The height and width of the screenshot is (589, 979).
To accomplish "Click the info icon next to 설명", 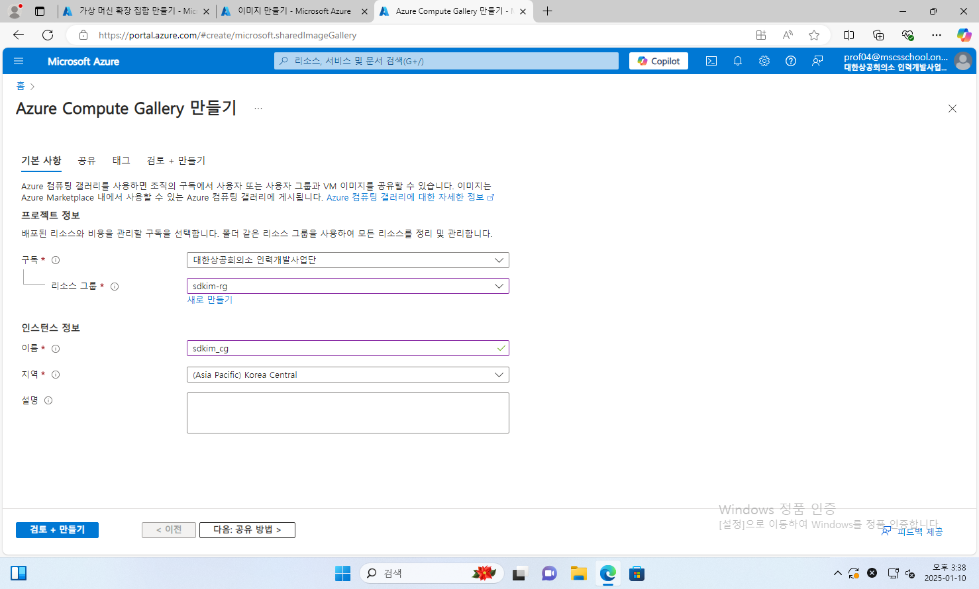I will pos(48,400).
